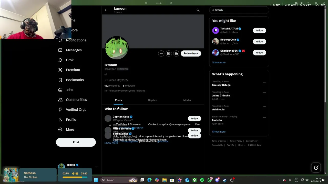The height and width of the screenshot is (184, 328).
Task: Open the three-dot options on Ixmoon's profile
Action: click(161, 53)
